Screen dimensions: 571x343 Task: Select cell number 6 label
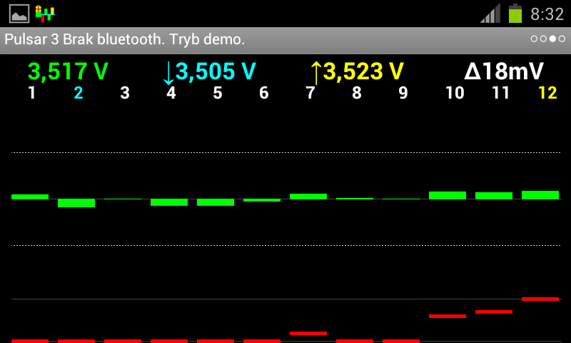pyautogui.click(x=264, y=93)
